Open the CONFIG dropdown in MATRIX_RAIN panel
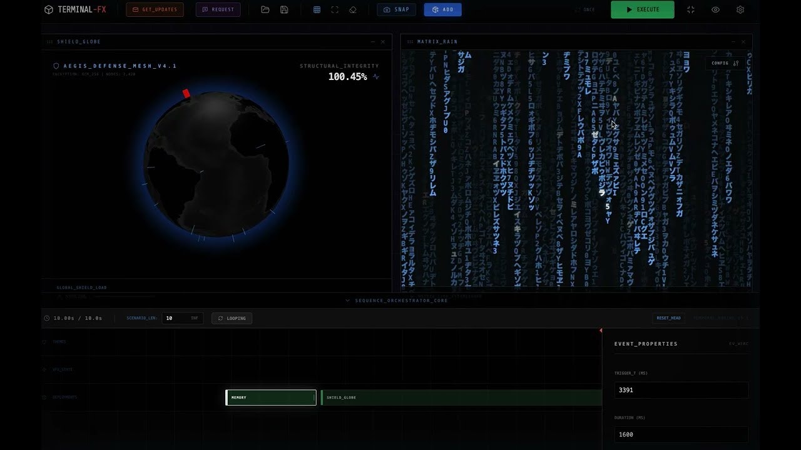This screenshot has height=450, width=801. pyautogui.click(x=725, y=63)
